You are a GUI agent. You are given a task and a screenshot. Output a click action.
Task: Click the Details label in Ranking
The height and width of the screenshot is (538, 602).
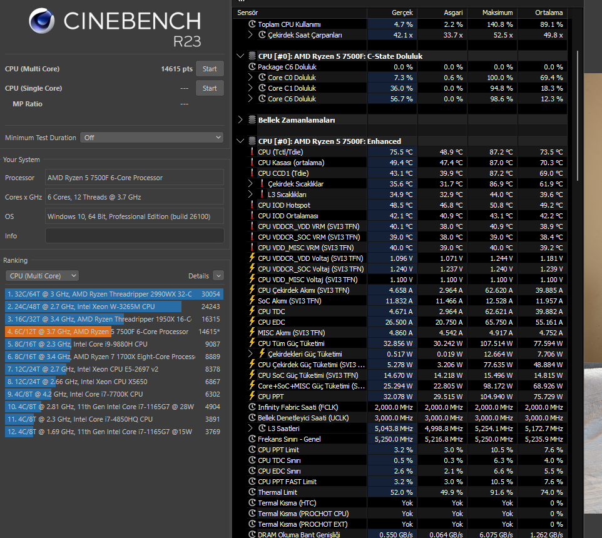coord(198,276)
